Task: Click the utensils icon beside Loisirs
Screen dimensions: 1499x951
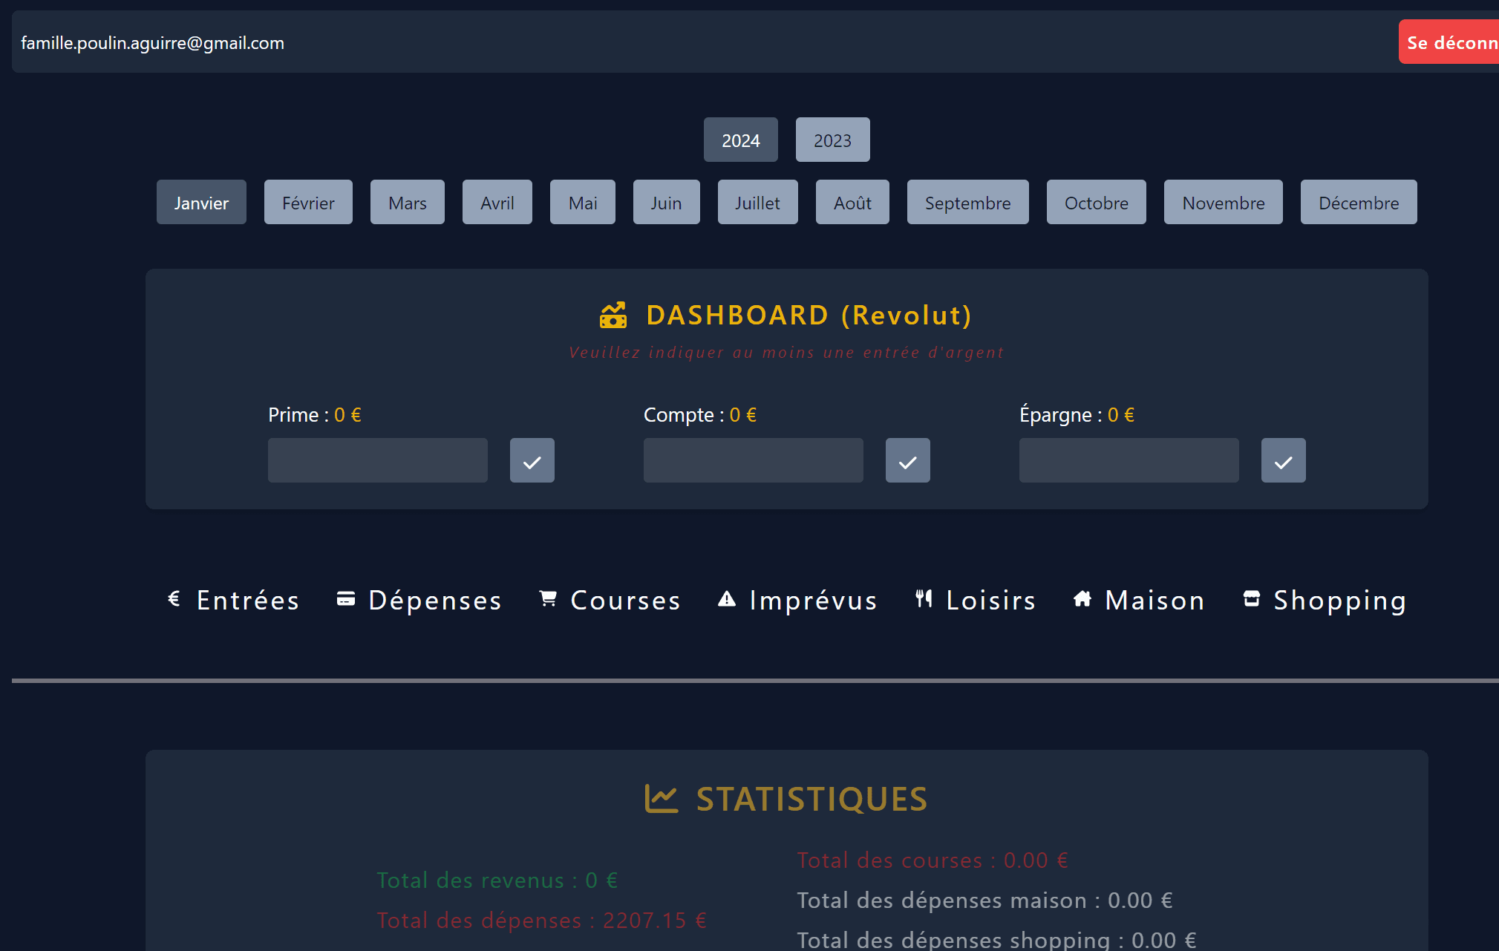Action: [924, 598]
